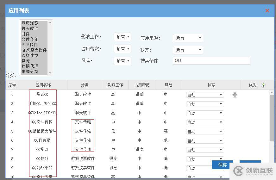Screen dimensions: 276x180
Task: Click the QQ群共享 application name
Action: pos(42,140)
